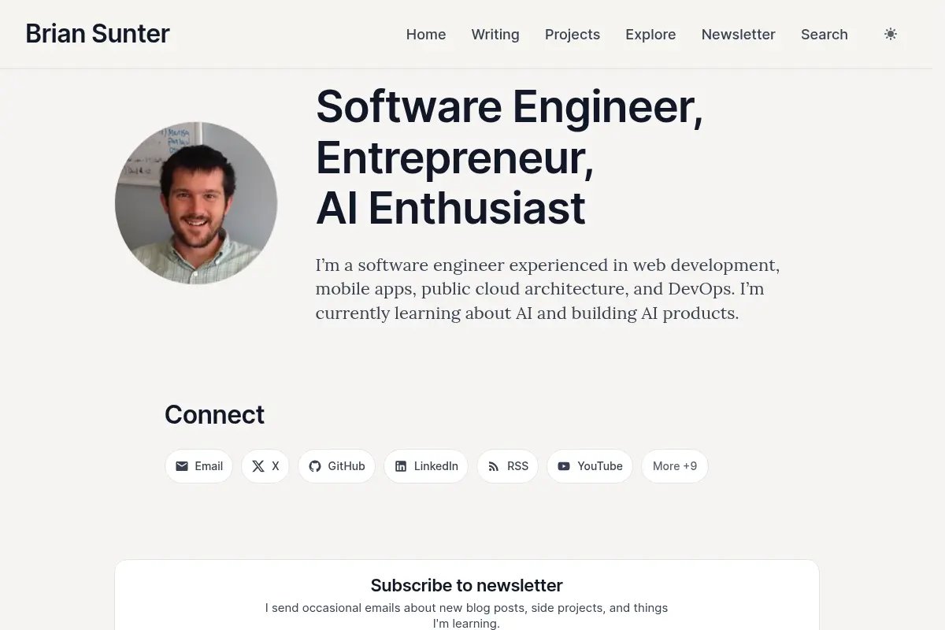Click the RSS feed icon
This screenshot has height=630, width=945.
[x=494, y=466]
